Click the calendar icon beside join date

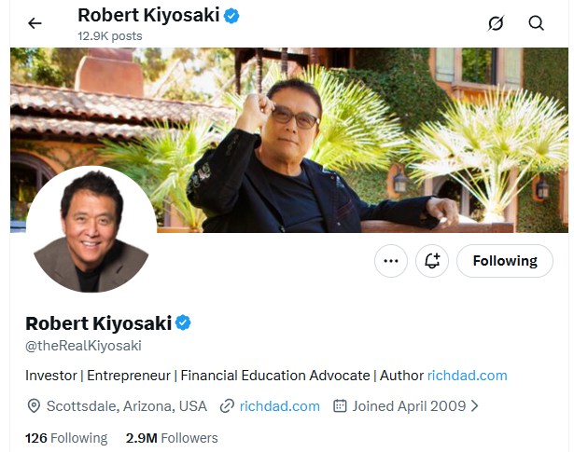pyautogui.click(x=340, y=406)
